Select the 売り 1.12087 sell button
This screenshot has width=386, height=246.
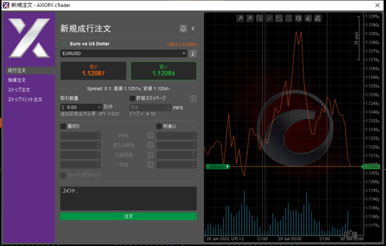point(93,71)
